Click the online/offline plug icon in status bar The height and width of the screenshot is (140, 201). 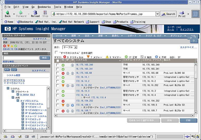187,137
